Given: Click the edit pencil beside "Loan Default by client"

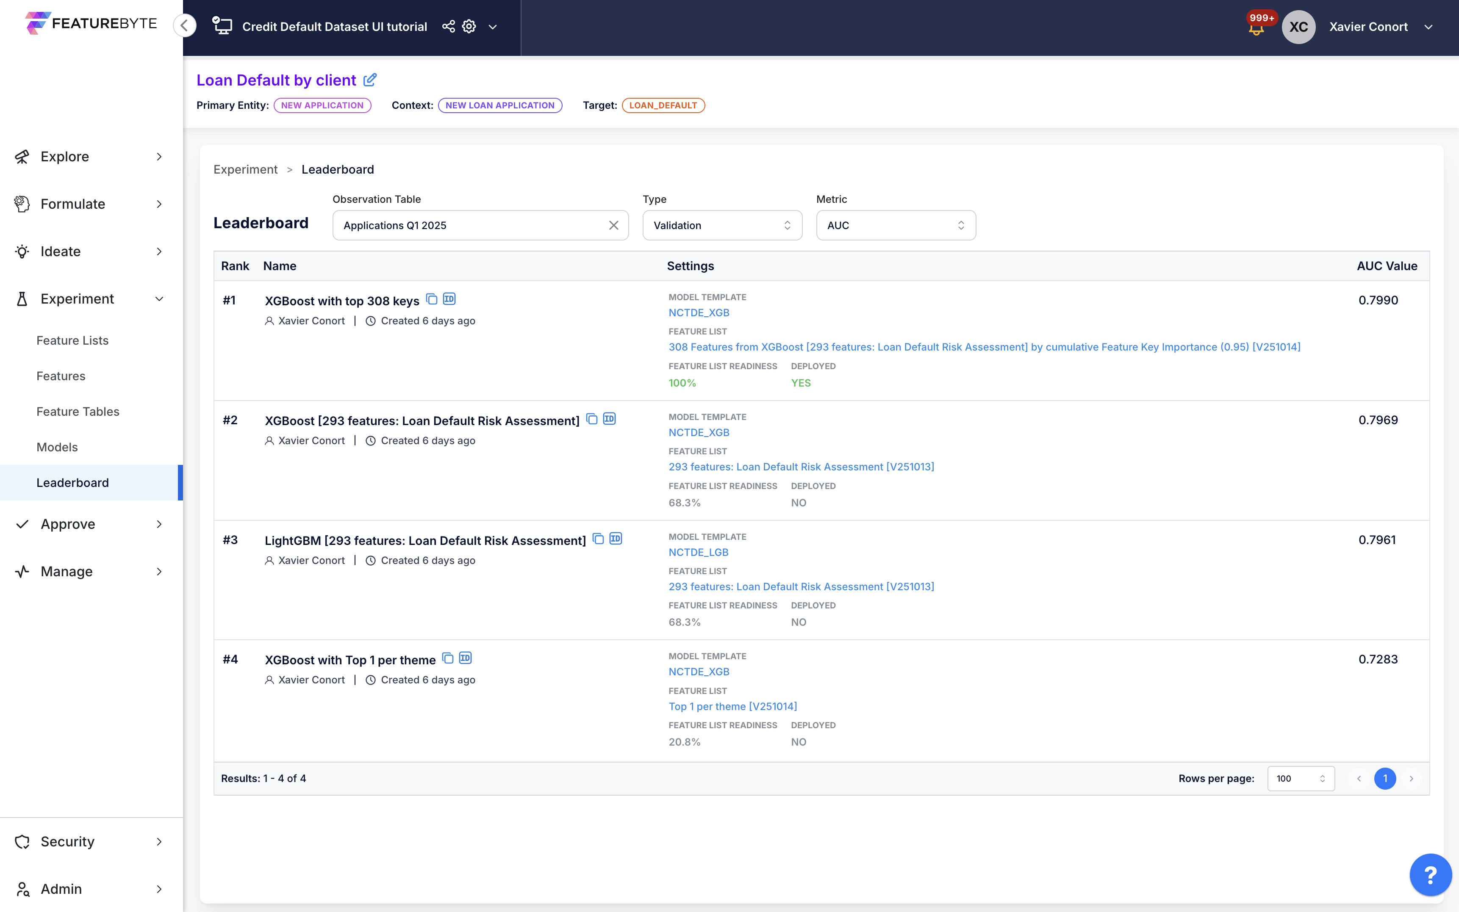Looking at the screenshot, I should pos(371,80).
